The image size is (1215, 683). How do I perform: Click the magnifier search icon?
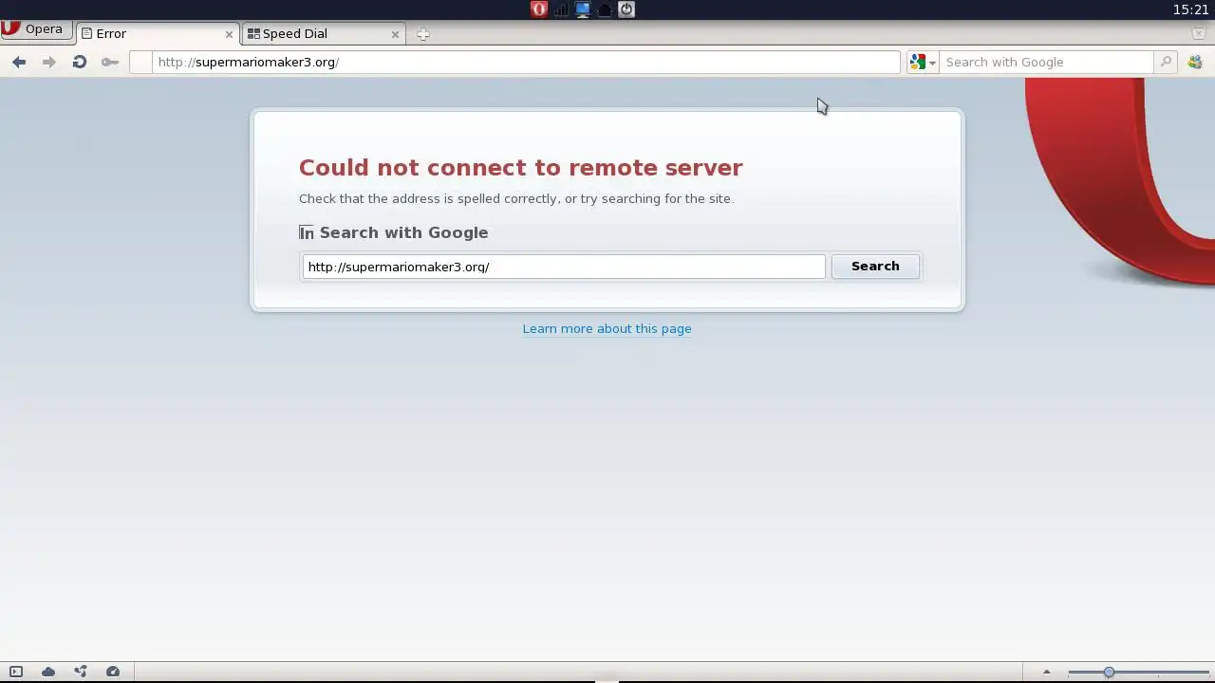point(1166,62)
